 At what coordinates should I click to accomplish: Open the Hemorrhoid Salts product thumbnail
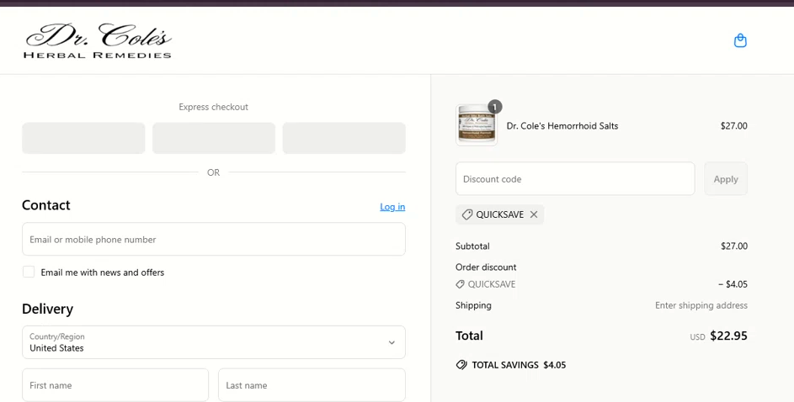[477, 125]
